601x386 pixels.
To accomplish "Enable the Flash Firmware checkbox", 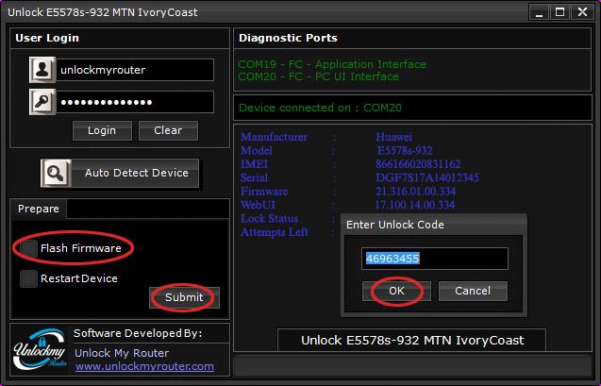I will pos(28,248).
